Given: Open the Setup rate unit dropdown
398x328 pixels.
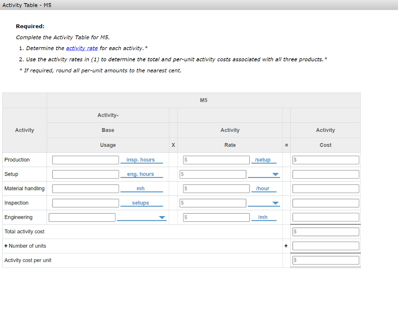Looking at the screenshot, I should 264,174.
